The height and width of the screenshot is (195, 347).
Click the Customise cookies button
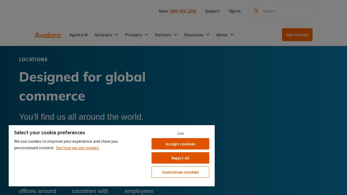point(180,172)
